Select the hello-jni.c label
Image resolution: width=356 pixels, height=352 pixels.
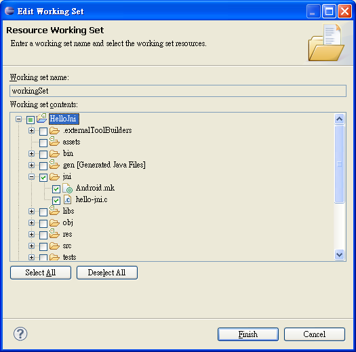(x=92, y=199)
